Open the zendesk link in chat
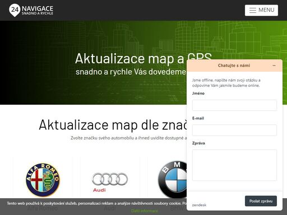This screenshot has width=287, height=215. 199,205
